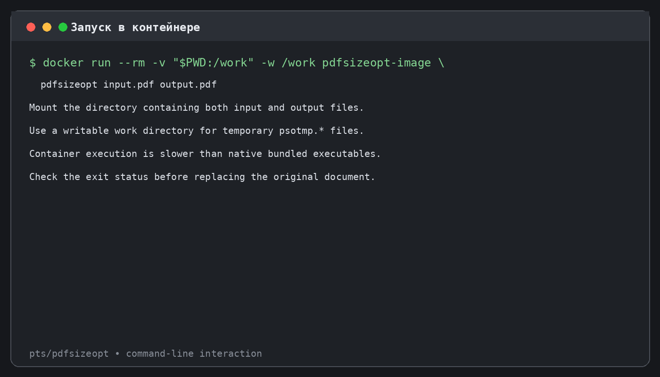Screen dimensions: 660x377
Task: Click the footer text 'pts/pdfsizeopt • command-line interaction'
Action: coord(146,353)
